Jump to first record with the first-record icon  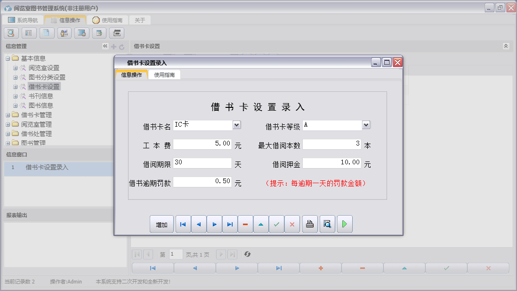pos(183,224)
